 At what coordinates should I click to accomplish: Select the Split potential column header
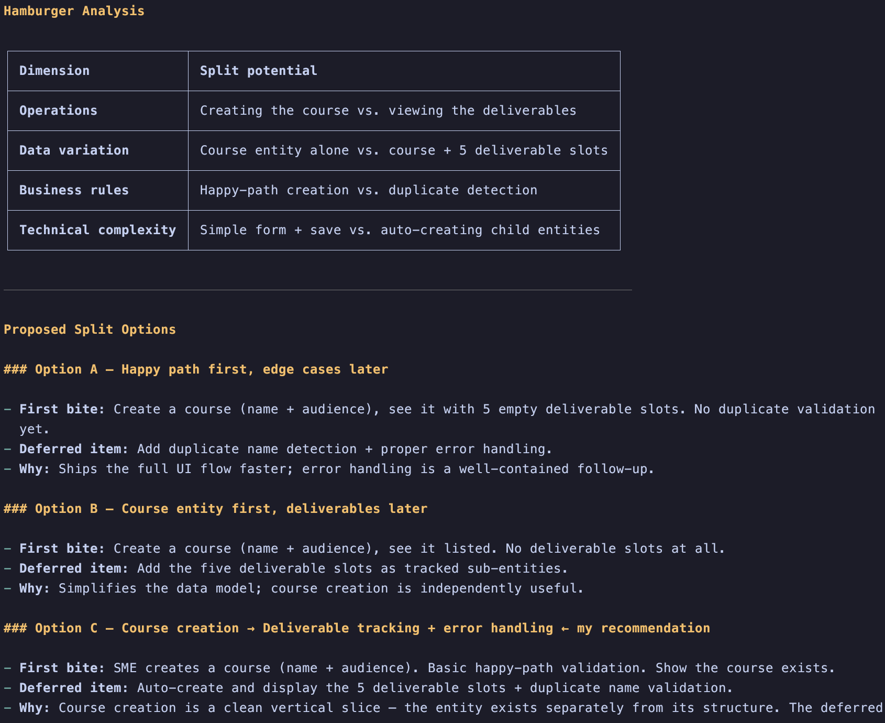click(x=258, y=71)
